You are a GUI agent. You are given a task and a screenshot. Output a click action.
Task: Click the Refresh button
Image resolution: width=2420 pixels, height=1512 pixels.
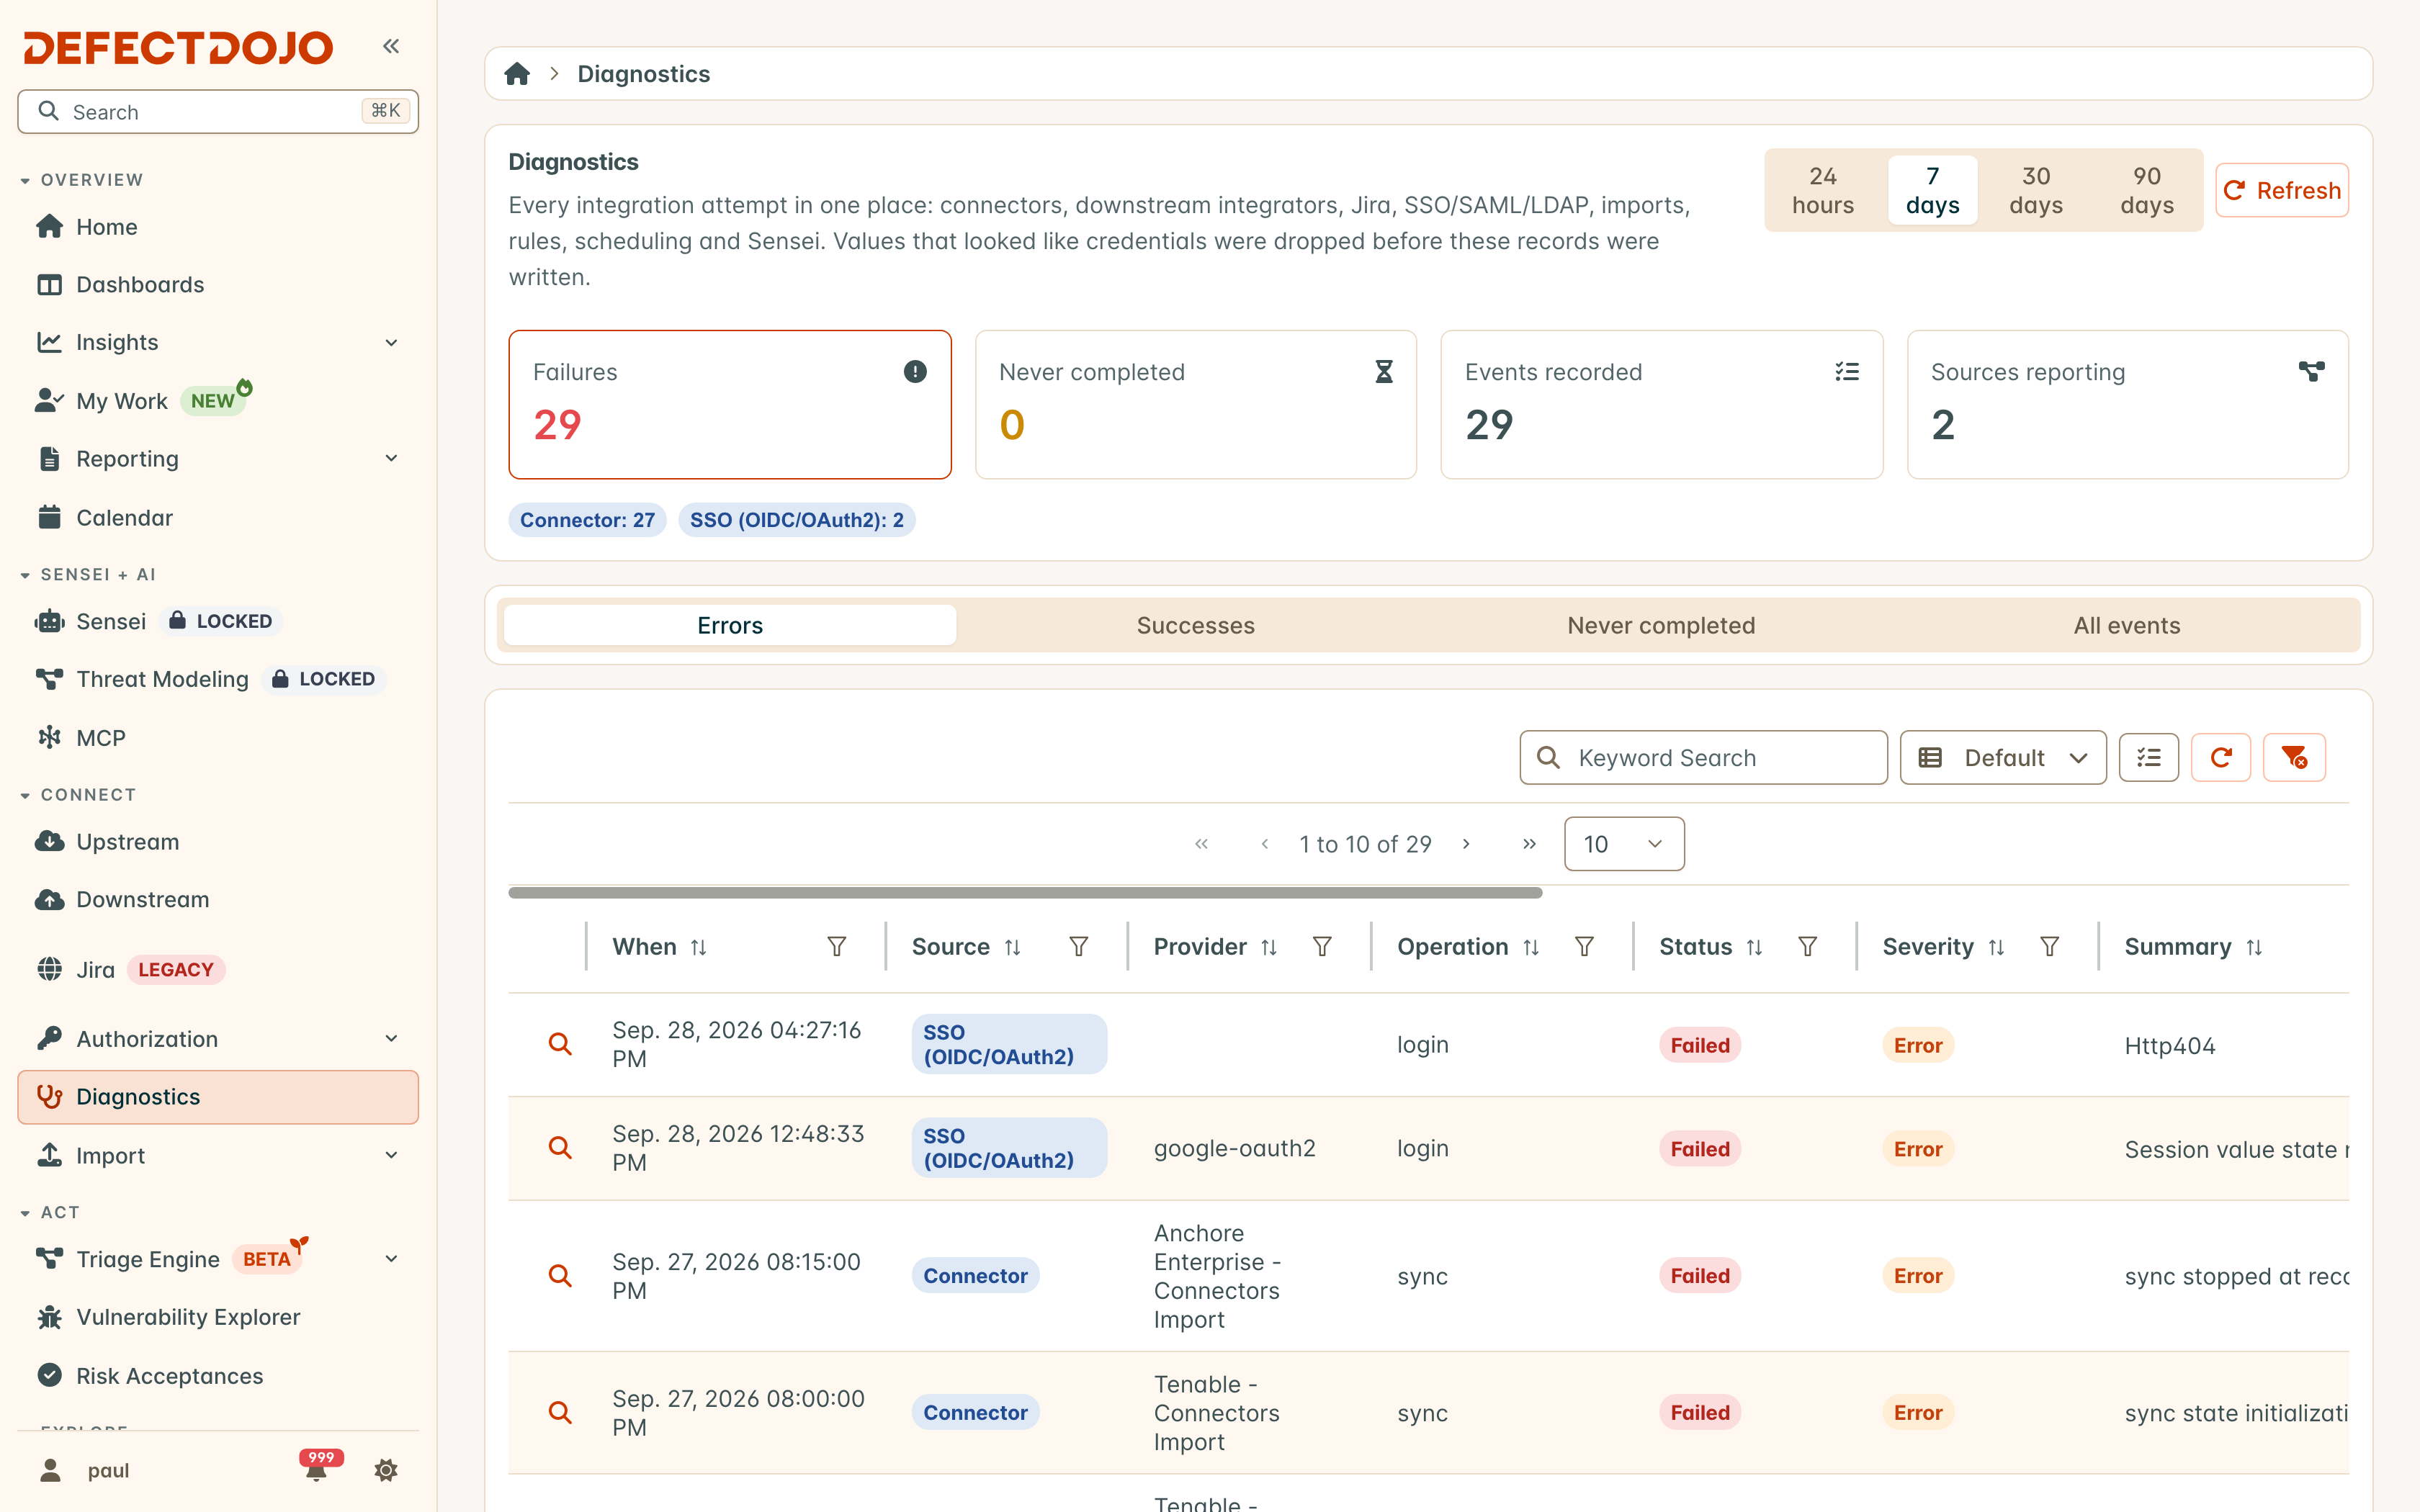pos(2282,190)
